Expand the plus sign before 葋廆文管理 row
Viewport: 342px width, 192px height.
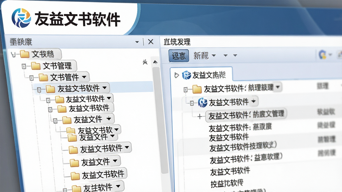pos(200,117)
